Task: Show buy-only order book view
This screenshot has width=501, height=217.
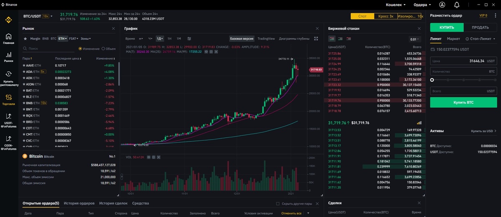Action: point(340,39)
